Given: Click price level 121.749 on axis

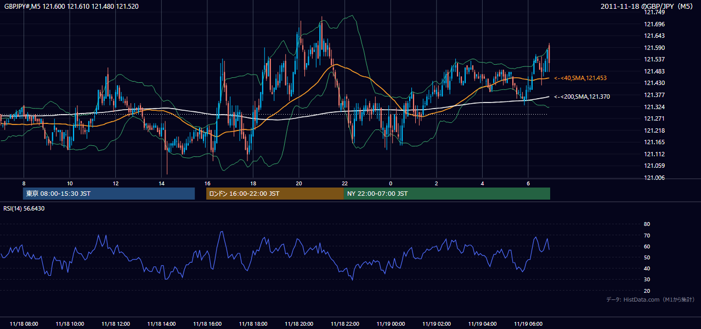Looking at the screenshot, I should click(x=654, y=13).
